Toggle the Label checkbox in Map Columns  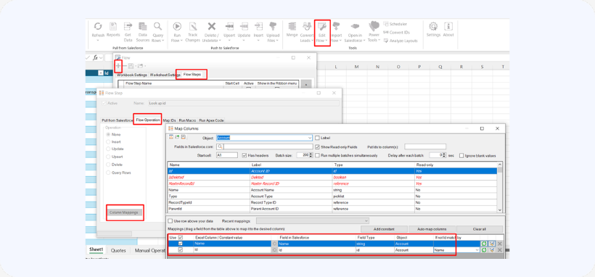[318, 138]
